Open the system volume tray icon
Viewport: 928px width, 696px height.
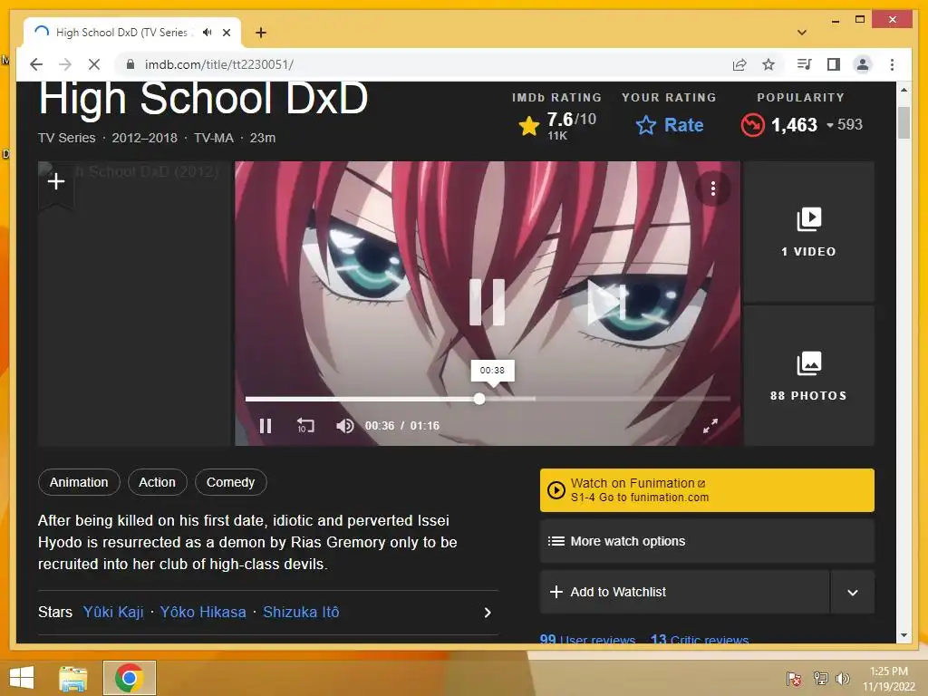(x=842, y=678)
